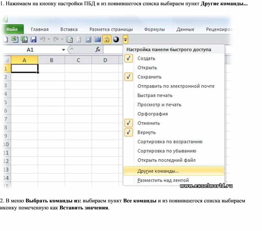Viewport: 262px width, 231px height.
Task: Select row 10 header
Action: (x=6, y=144)
